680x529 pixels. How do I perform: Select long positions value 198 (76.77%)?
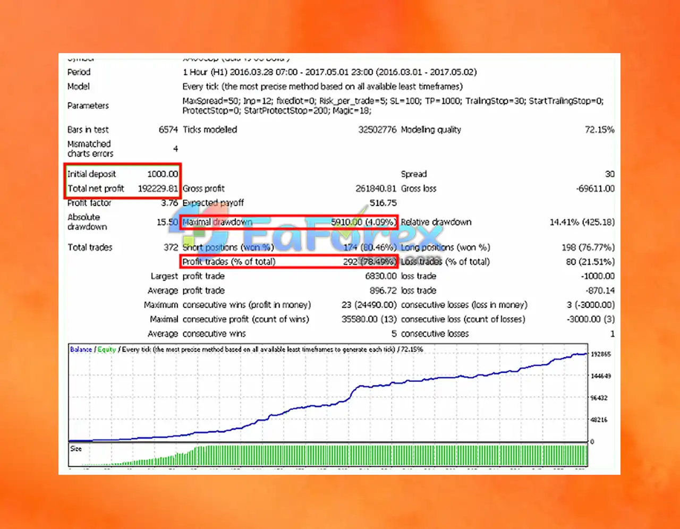point(588,247)
